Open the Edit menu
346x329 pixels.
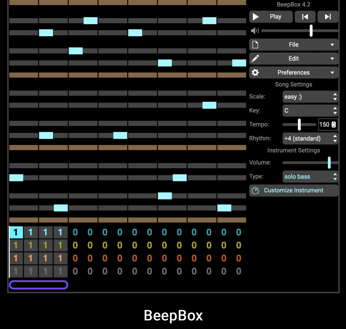(293, 58)
